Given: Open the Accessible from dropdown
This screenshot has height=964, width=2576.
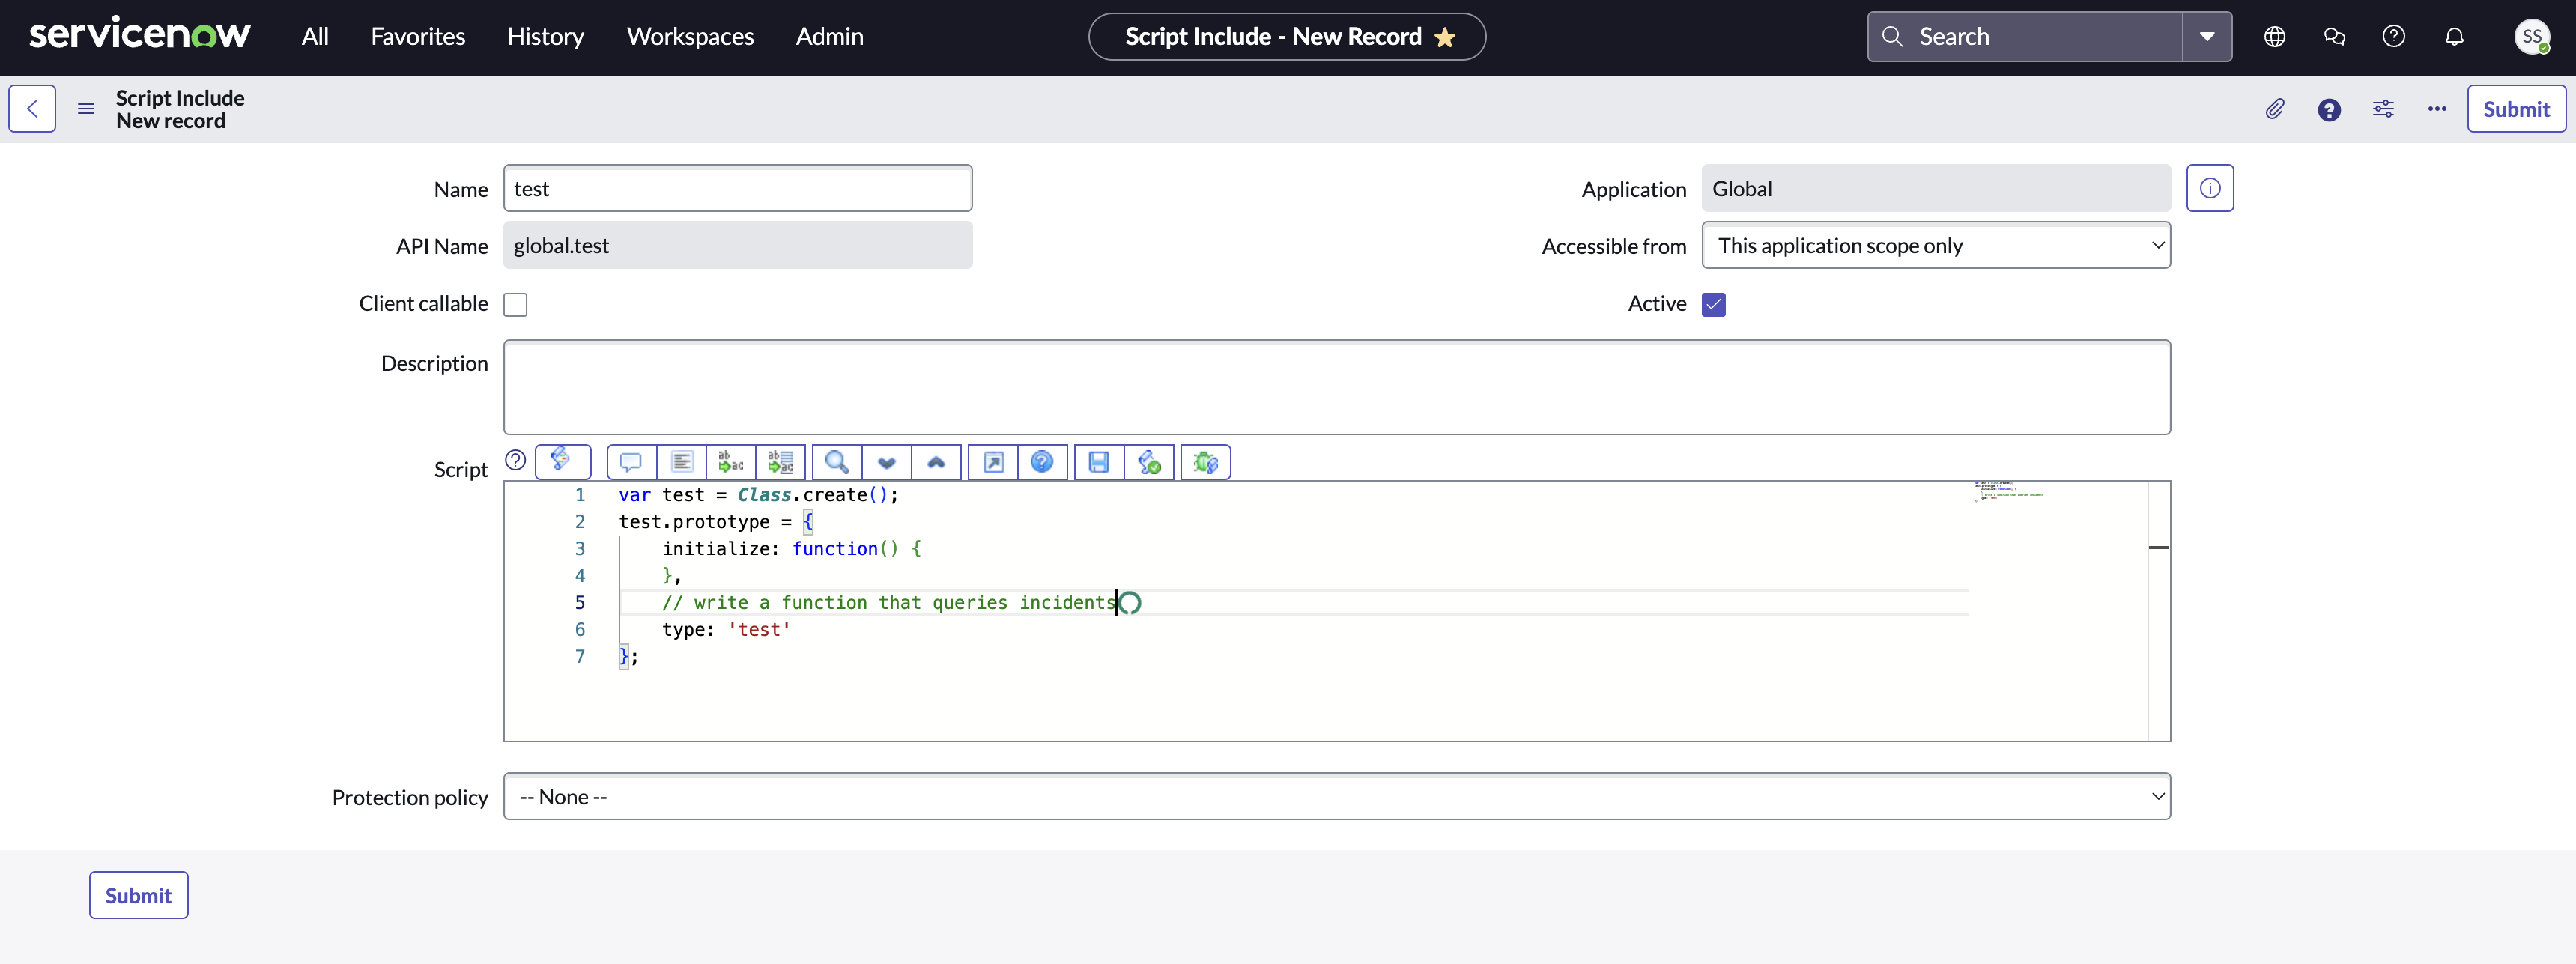Looking at the screenshot, I should click(x=1935, y=246).
